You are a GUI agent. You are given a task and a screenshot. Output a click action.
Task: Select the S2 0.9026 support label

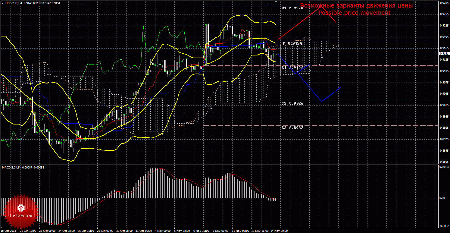pyautogui.click(x=292, y=103)
